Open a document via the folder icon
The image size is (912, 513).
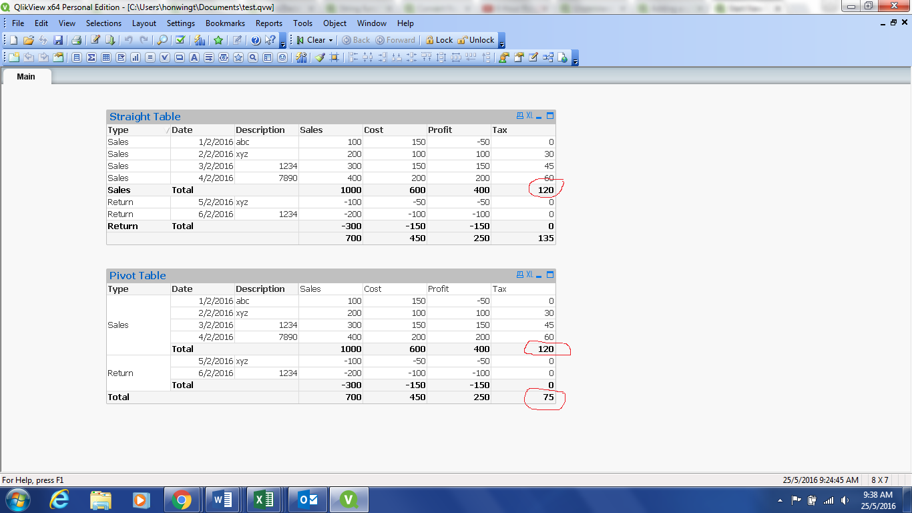click(x=29, y=40)
